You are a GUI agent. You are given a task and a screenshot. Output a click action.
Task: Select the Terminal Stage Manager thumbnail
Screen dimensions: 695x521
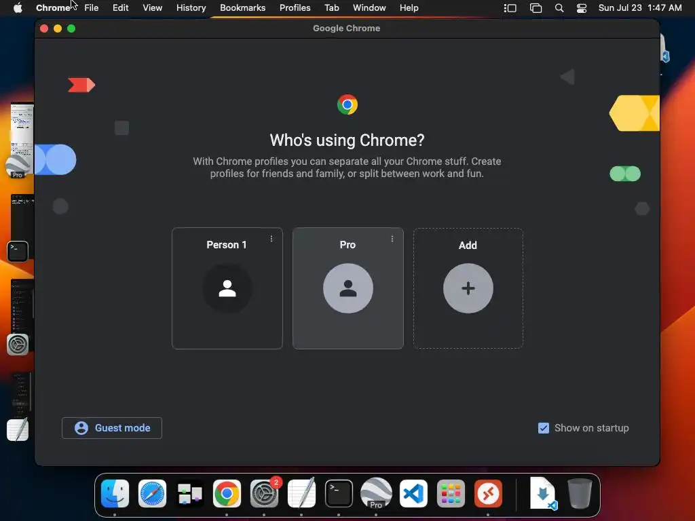pyautogui.click(x=21, y=228)
